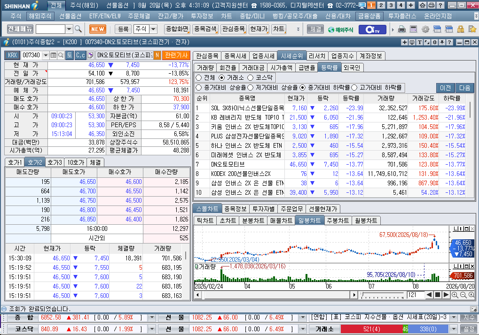
Task: Click the 다음 page button
Action: (x=464, y=88)
